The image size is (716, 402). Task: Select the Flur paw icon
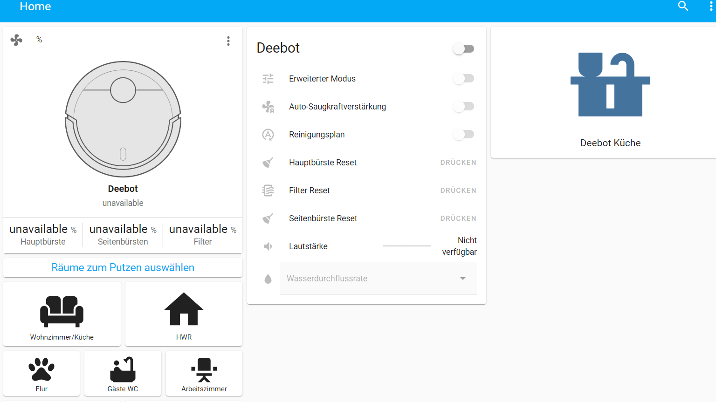[x=41, y=369]
